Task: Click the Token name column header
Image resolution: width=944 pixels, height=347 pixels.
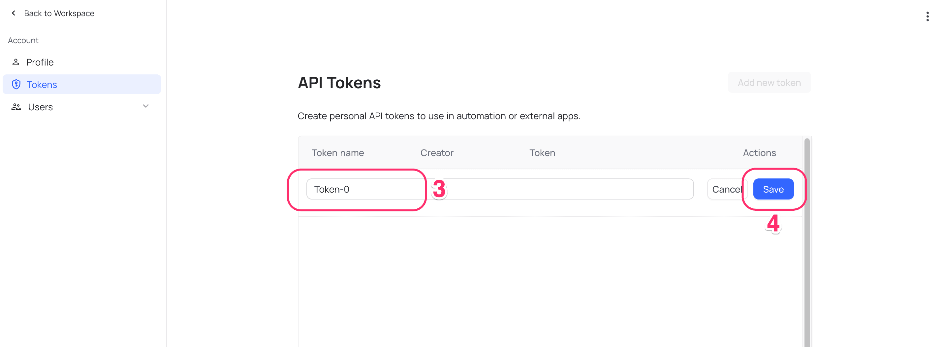Action: coord(337,152)
